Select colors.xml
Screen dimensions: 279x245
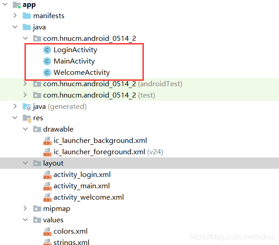(x=70, y=231)
